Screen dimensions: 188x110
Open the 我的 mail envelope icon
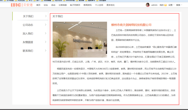(165, 5)
